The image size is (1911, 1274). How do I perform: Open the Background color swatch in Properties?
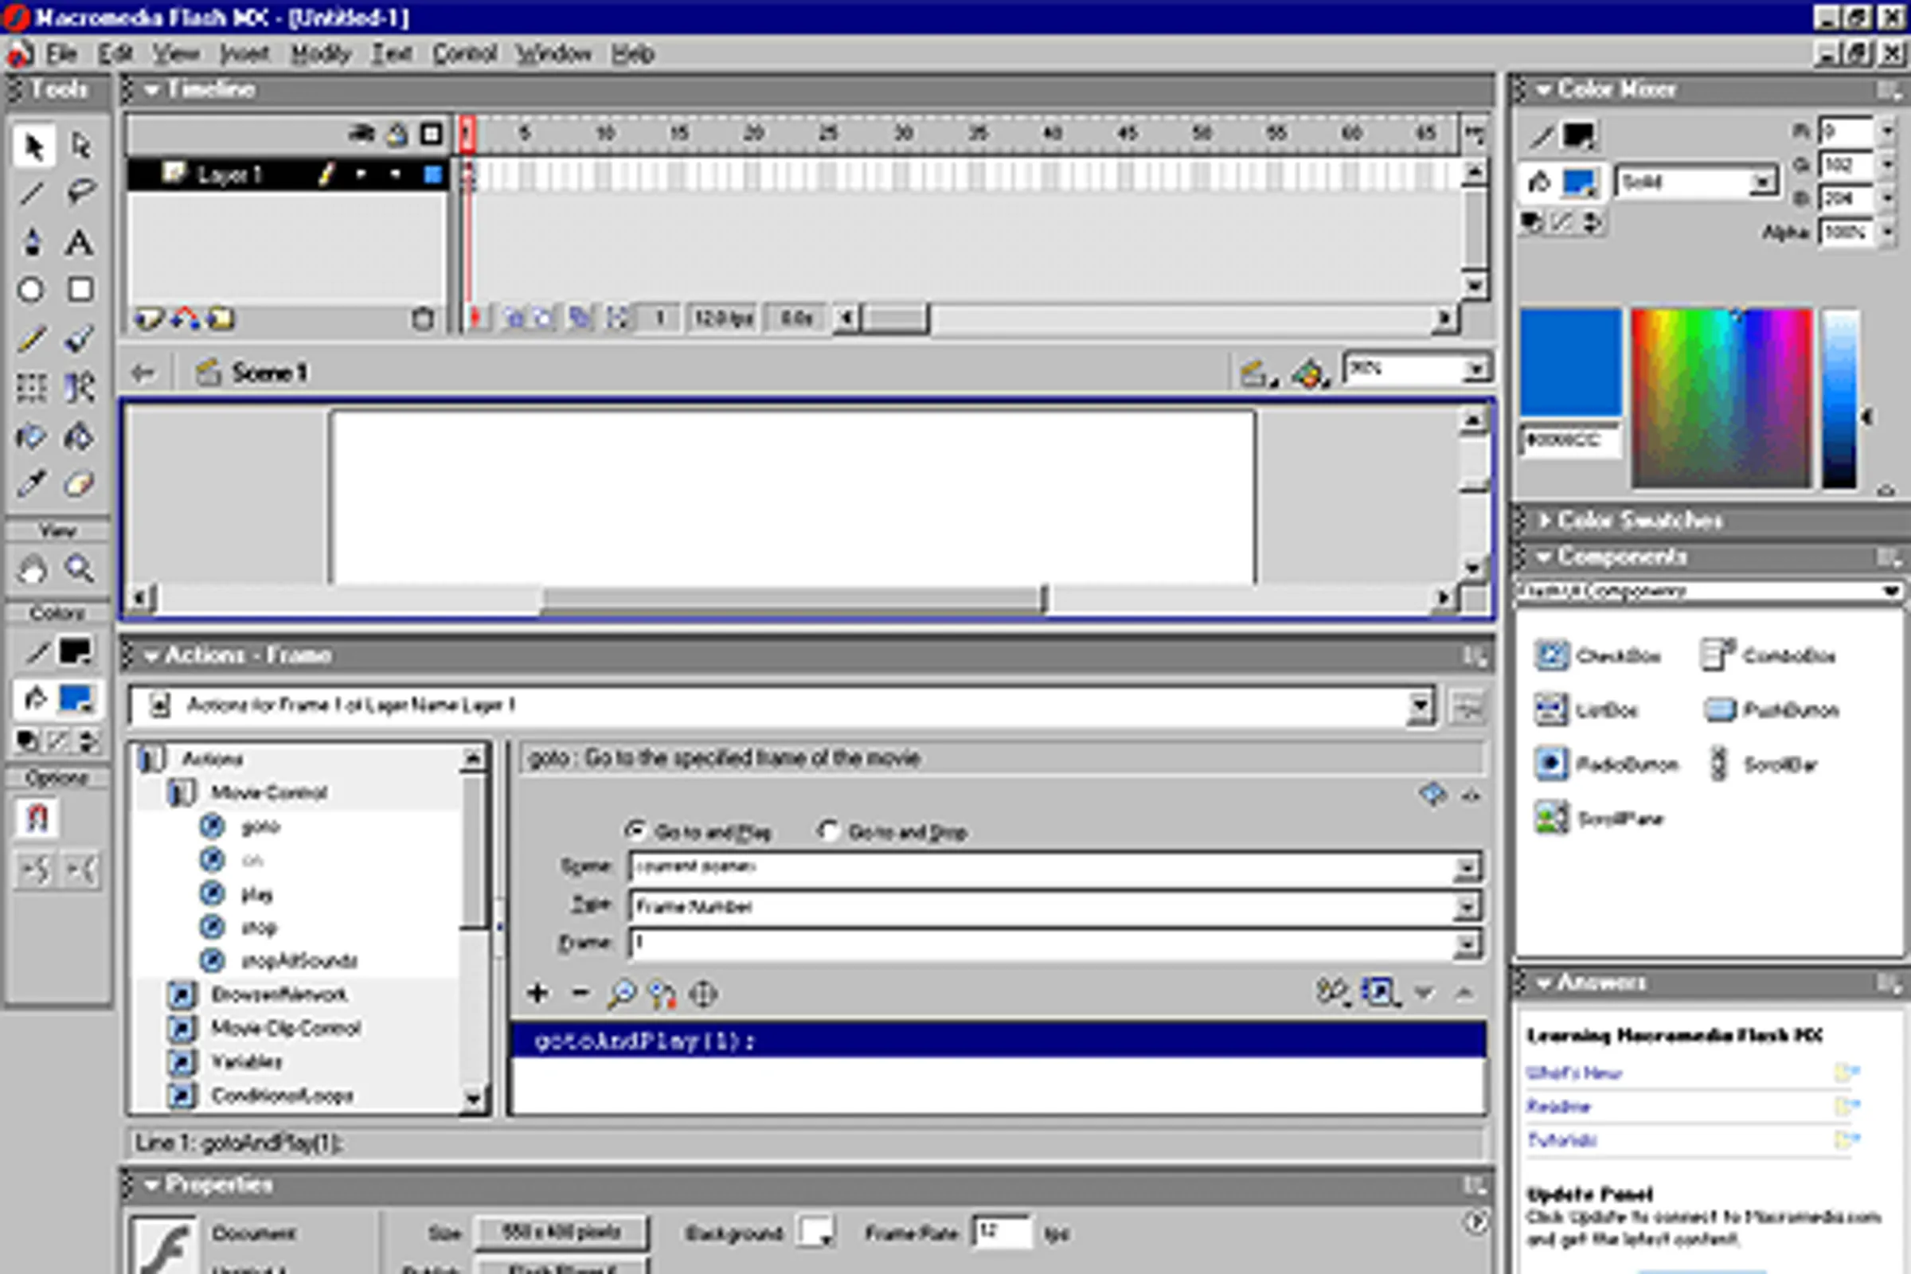(x=819, y=1232)
